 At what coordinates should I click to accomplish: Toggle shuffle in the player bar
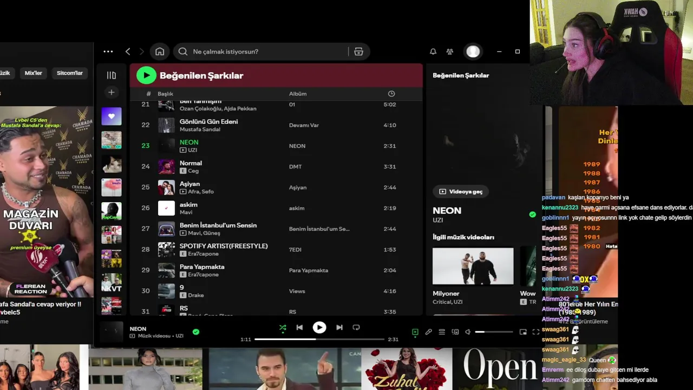[283, 328]
